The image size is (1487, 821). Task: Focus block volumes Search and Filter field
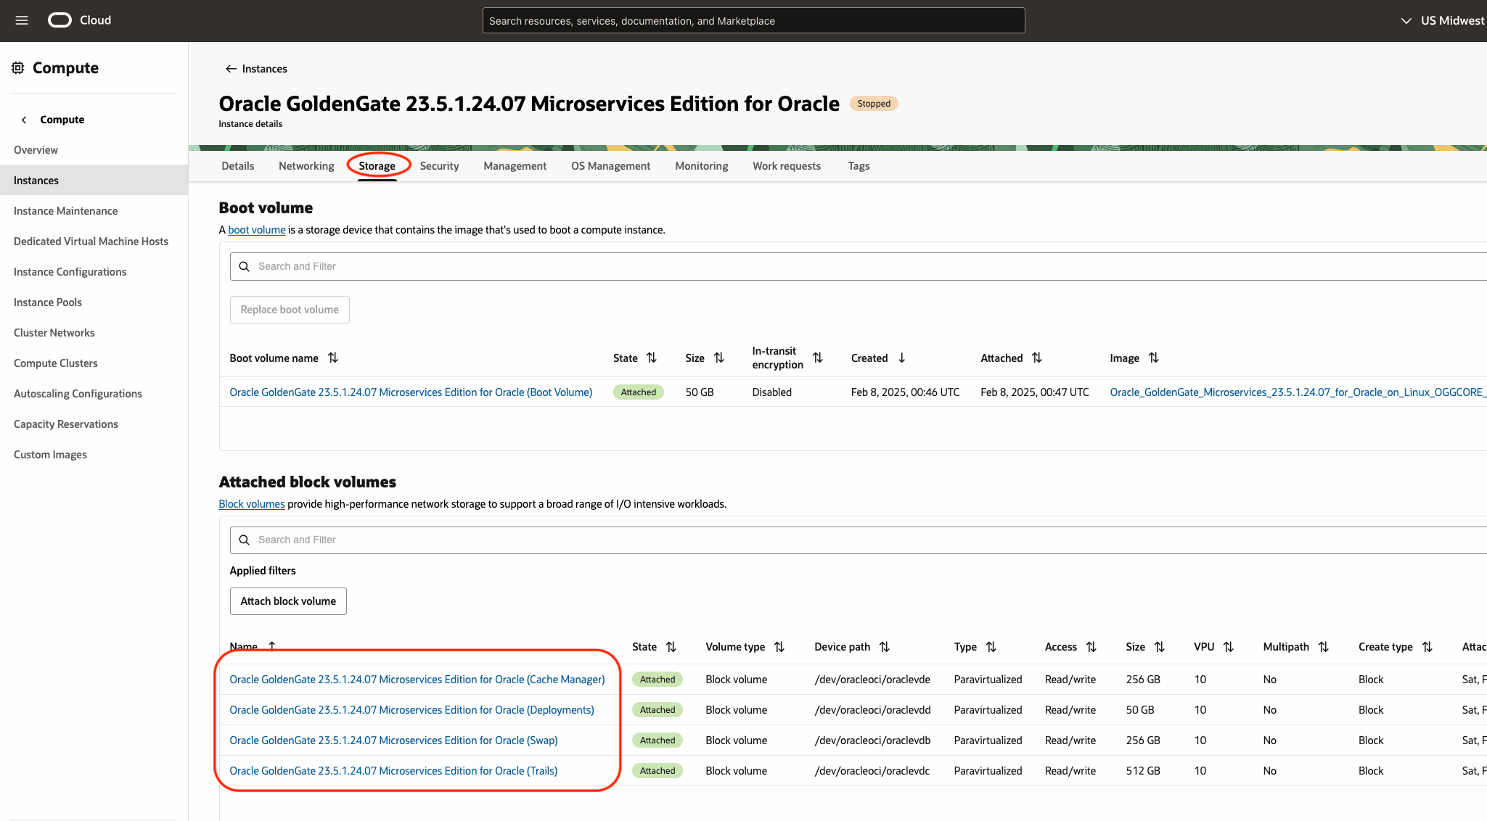(856, 540)
